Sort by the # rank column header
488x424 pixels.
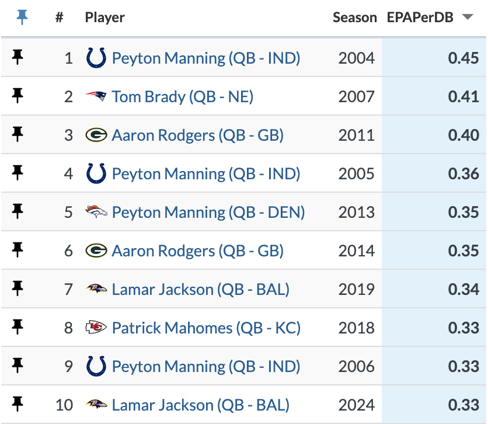coord(59,18)
